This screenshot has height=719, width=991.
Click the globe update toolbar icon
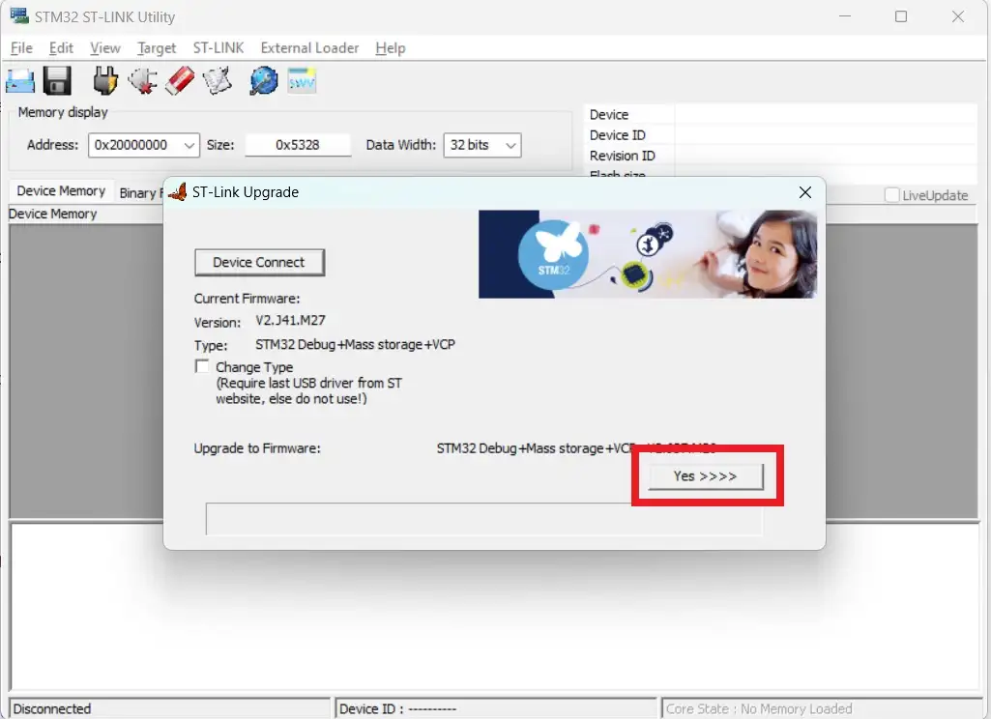click(264, 81)
